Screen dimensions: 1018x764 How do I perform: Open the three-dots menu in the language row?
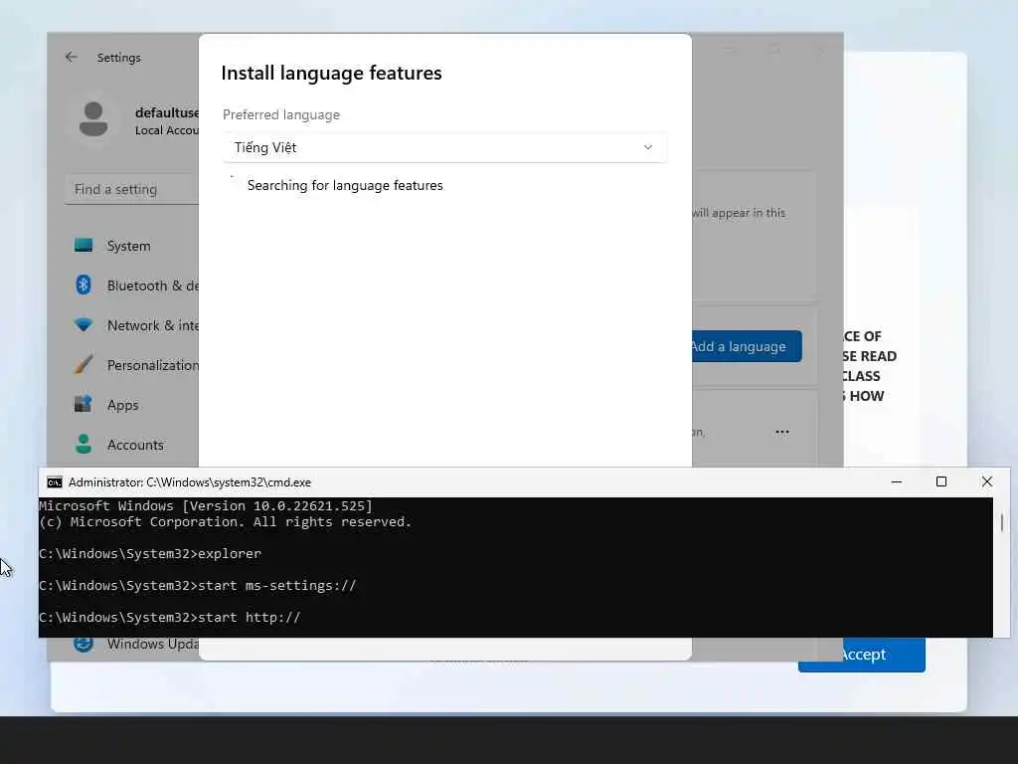[782, 432]
